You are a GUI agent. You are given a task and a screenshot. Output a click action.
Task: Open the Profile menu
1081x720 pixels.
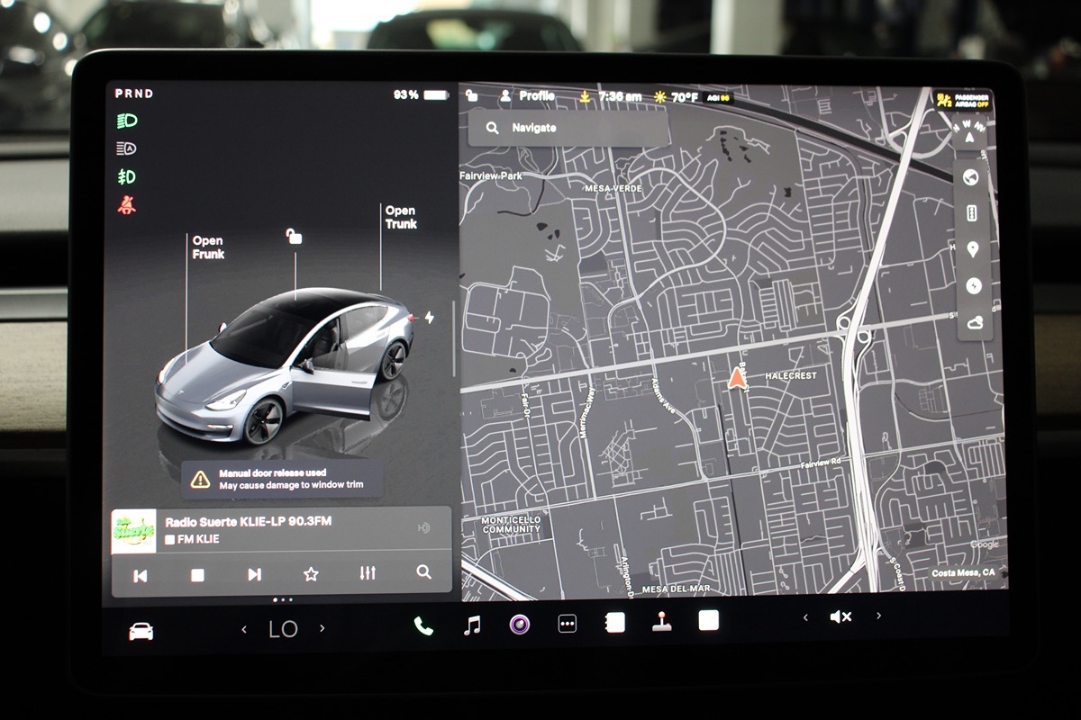[x=528, y=95]
